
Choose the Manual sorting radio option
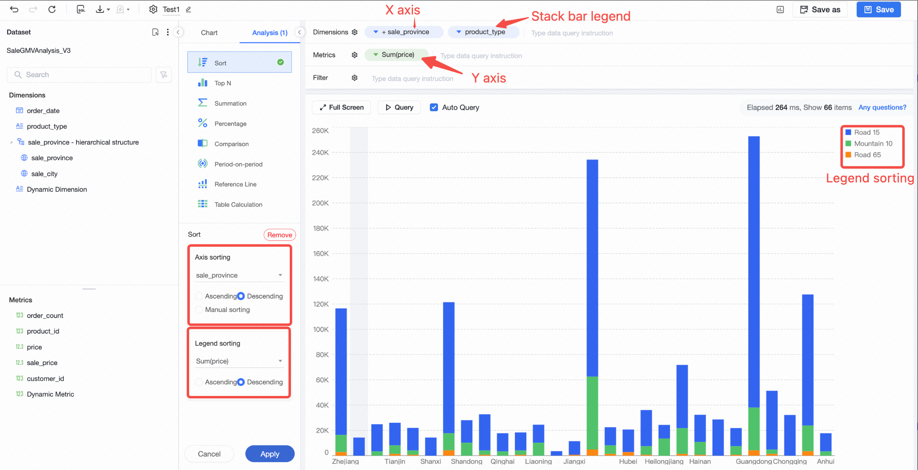(x=199, y=310)
